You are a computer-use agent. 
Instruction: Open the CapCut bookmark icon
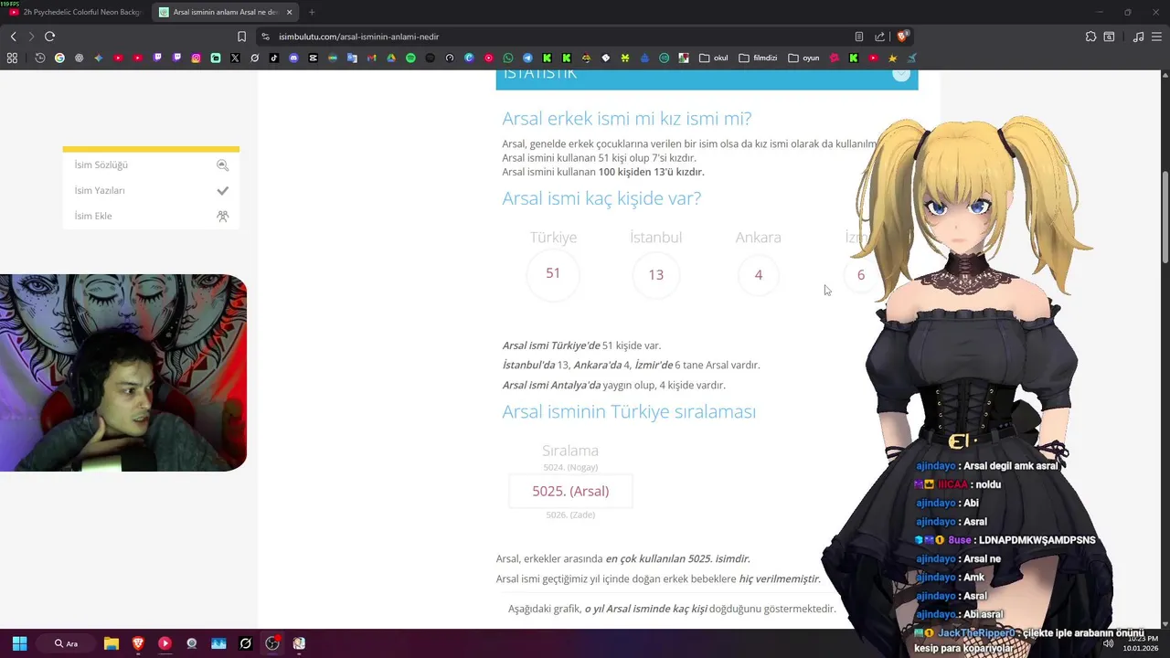(x=313, y=58)
